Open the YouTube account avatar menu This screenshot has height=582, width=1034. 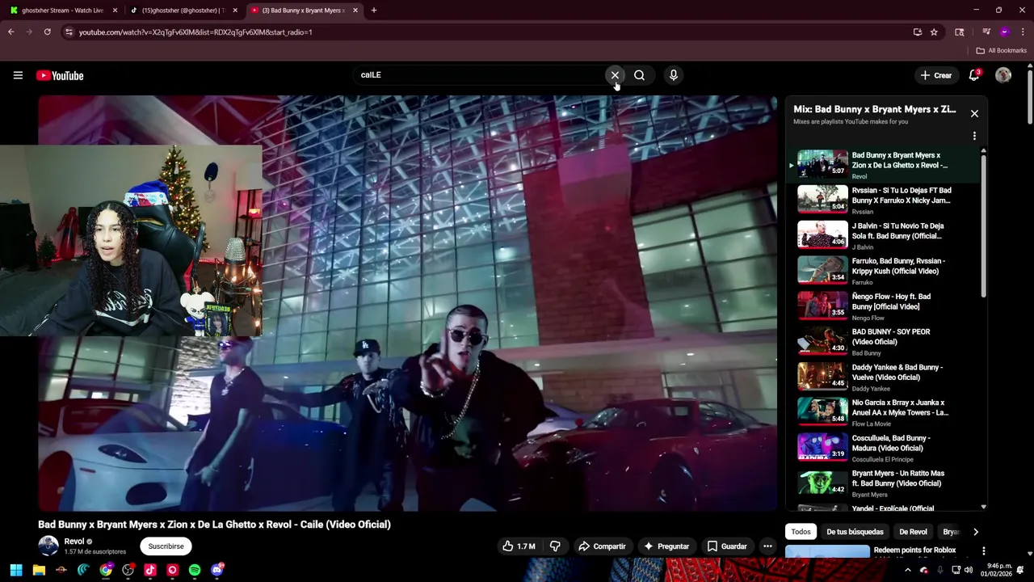1003,75
